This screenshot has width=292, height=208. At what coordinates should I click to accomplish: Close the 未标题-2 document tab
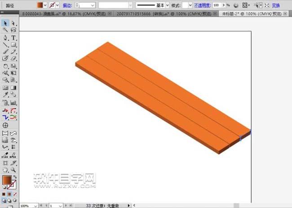(285, 13)
